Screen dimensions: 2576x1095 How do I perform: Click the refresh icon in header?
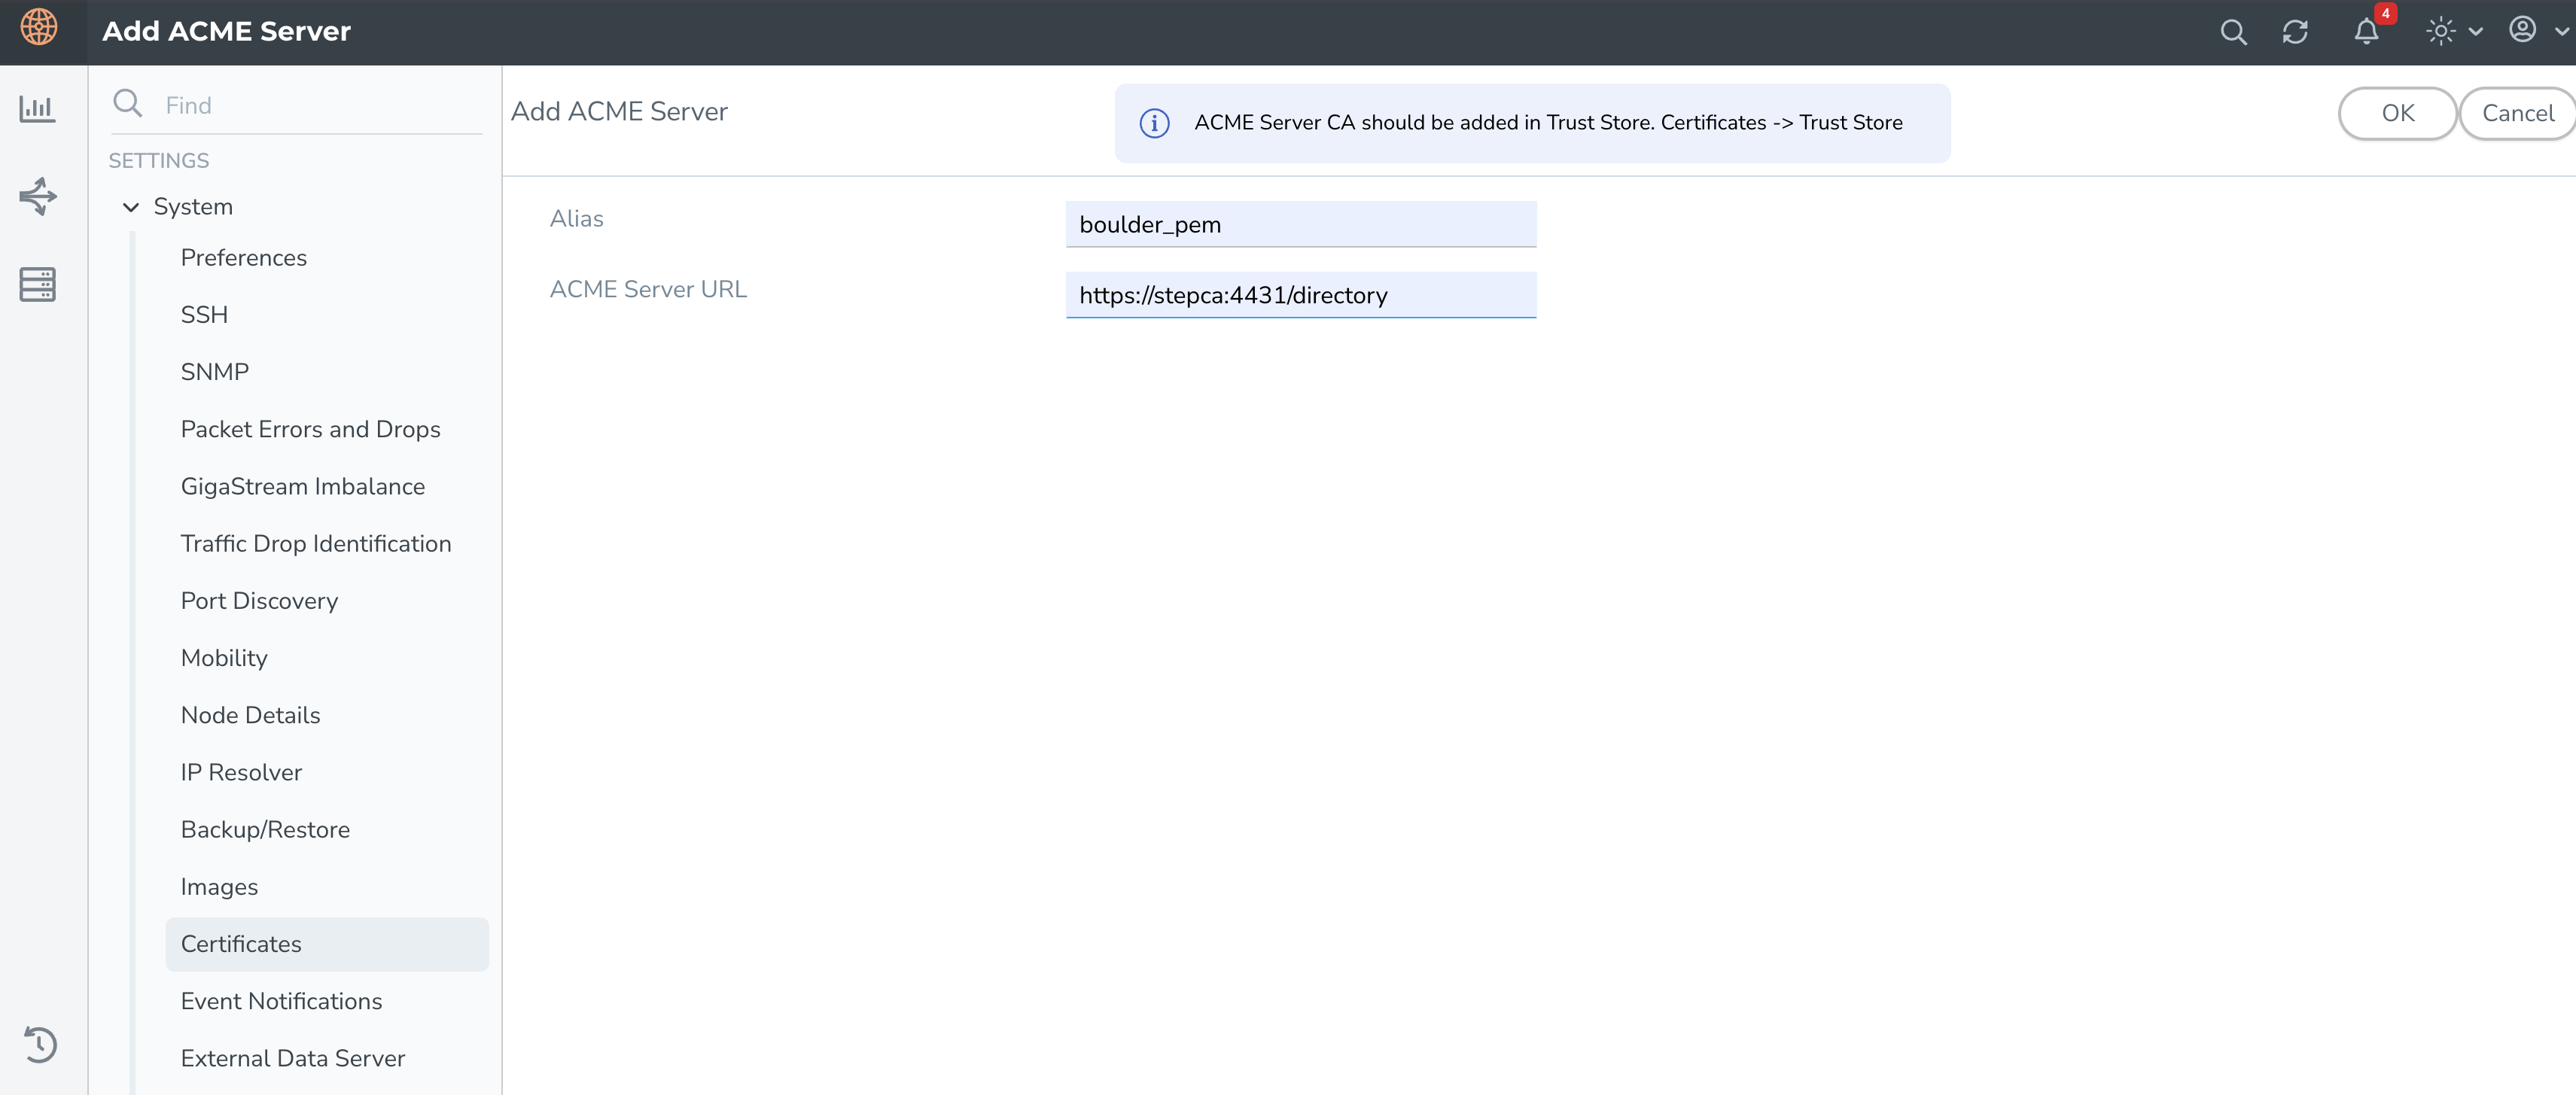pos(2295,32)
